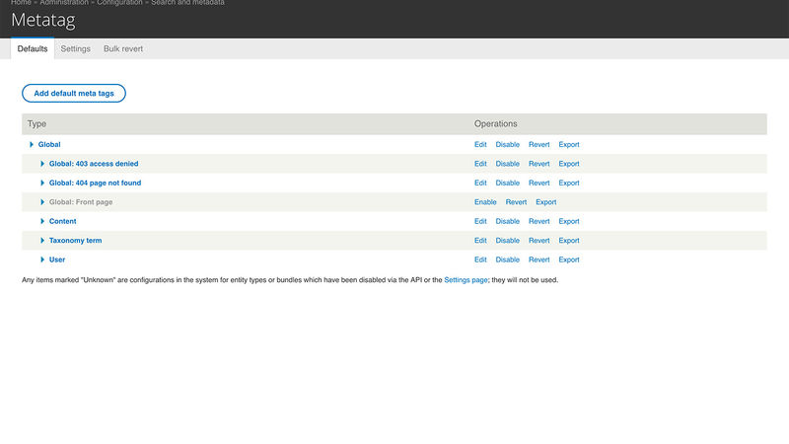Screen dimensions: 789x444
Task: Click the Configuration breadcrumb link
Action: point(119,3)
